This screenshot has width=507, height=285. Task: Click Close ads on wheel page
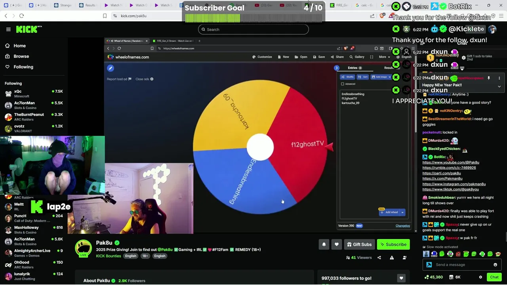[145, 79]
